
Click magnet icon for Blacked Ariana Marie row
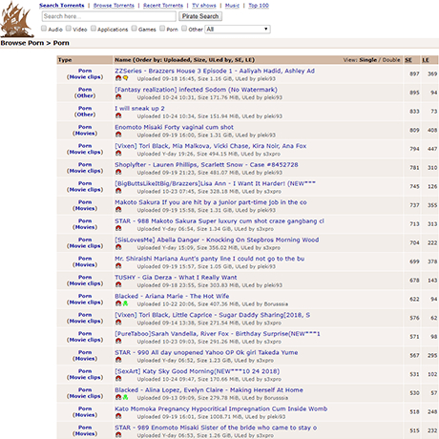point(118,303)
